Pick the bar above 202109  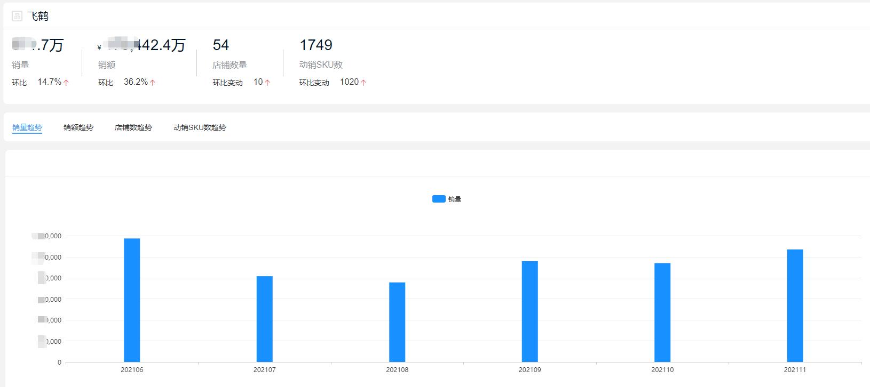tap(530, 311)
